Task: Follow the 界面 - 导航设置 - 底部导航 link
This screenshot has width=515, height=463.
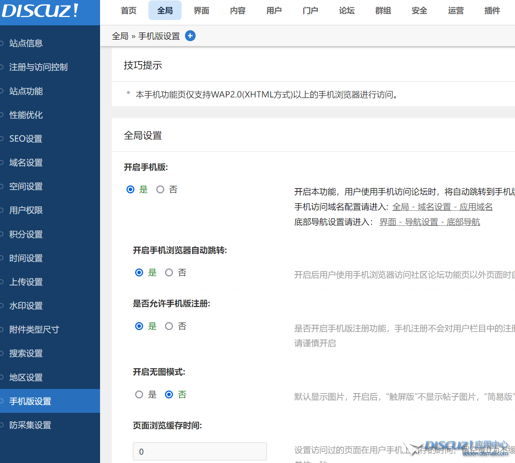Action: click(430, 222)
